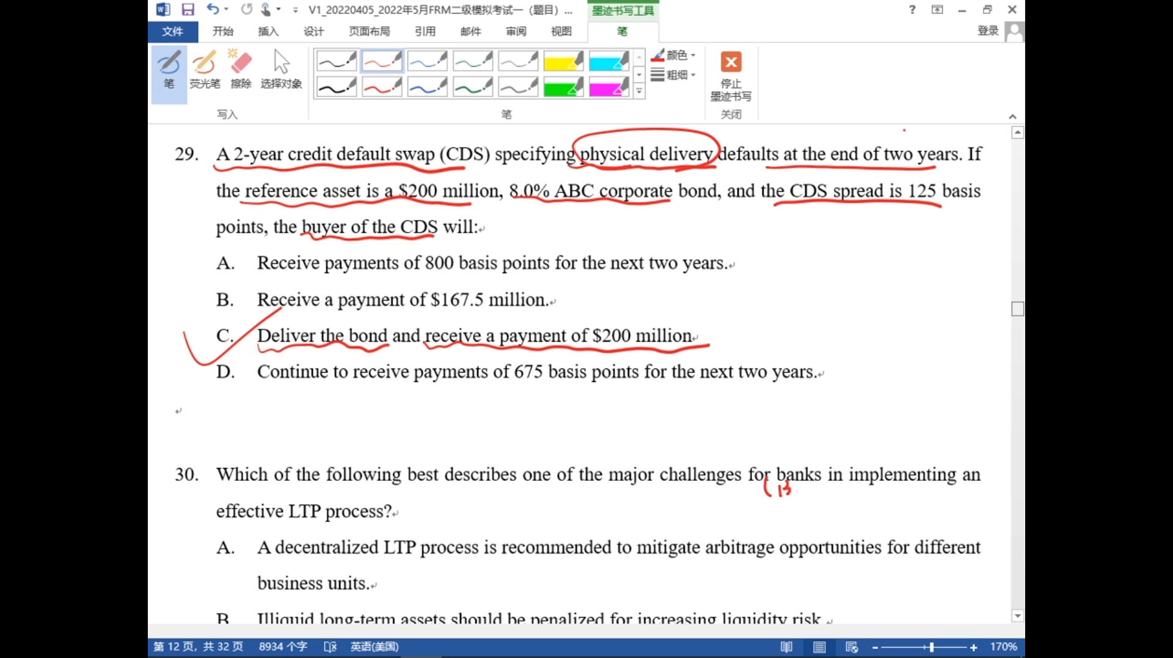
Task: Choose the yellow highlighter pen swatch
Action: 563,62
